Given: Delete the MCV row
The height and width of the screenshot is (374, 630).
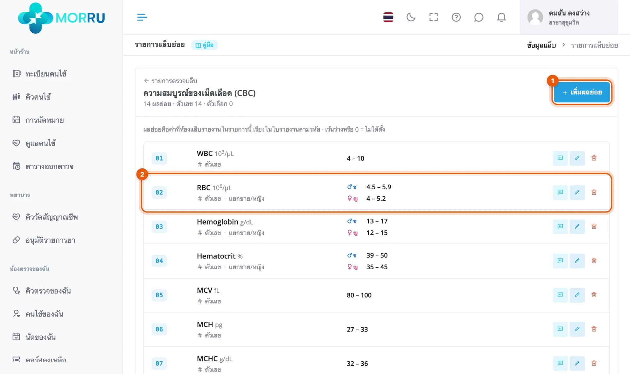Looking at the screenshot, I should click(x=594, y=295).
